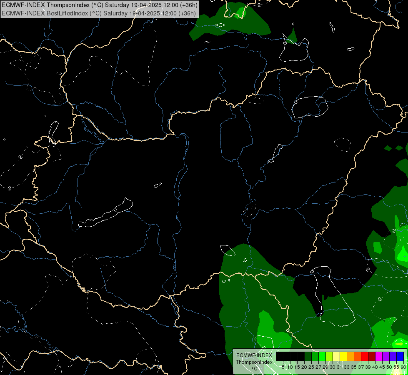Viewport: 408px width, 375px height.
Task: Select bright red 37-39 legend swatch
Action: pos(365,356)
